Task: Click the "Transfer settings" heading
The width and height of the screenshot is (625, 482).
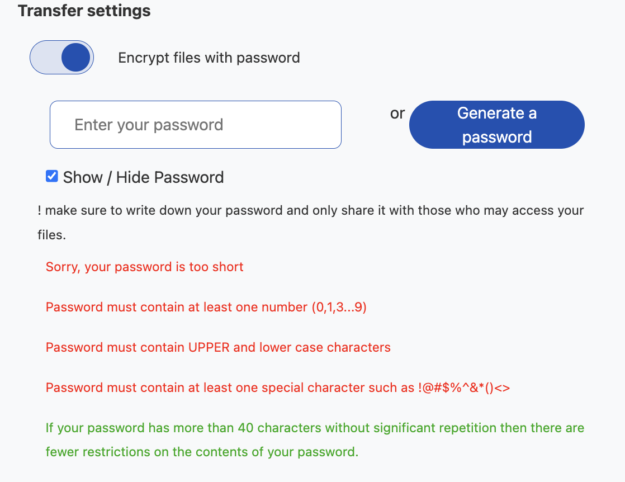Action: click(84, 11)
